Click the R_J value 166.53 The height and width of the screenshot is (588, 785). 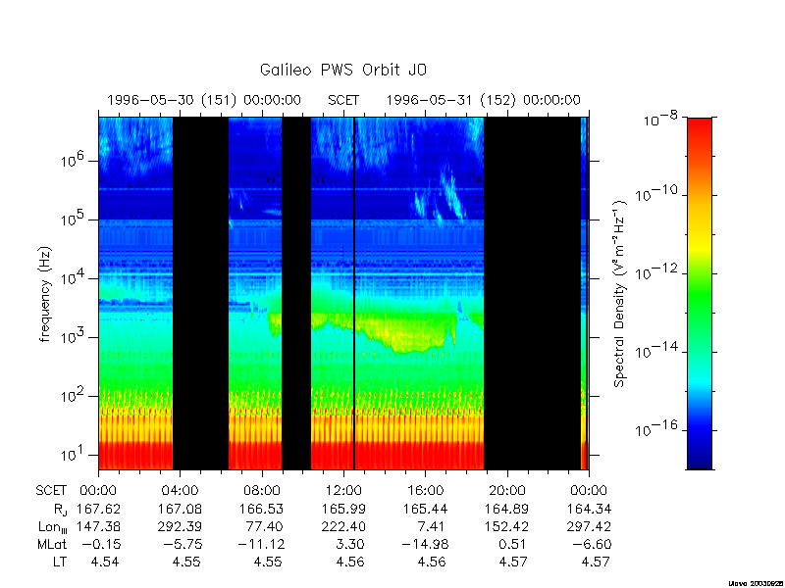261,509
